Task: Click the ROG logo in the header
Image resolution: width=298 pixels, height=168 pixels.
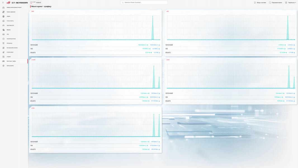Action: (8, 3)
